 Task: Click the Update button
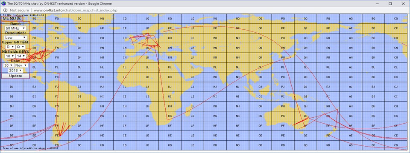tap(15, 76)
